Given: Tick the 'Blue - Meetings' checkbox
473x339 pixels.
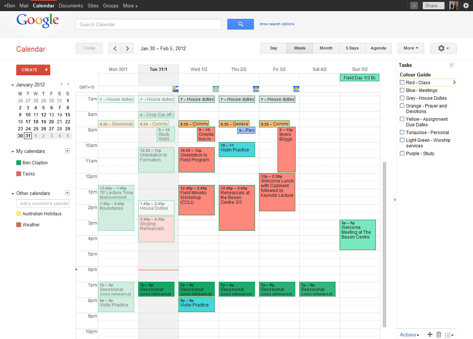Looking at the screenshot, I should click(402, 90).
